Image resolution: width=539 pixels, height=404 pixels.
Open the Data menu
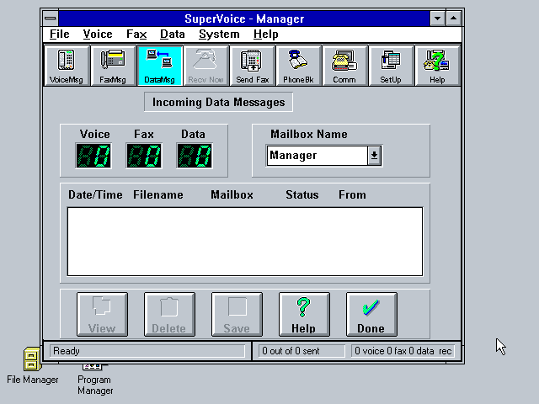(173, 35)
